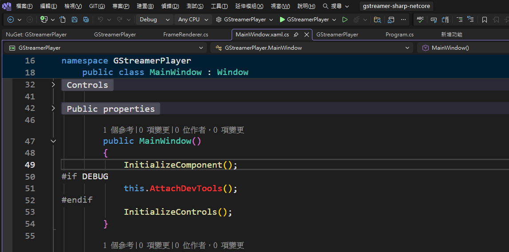This screenshot has height=252, width=509.
Task: Click the Save All icon
Action: (x=86, y=20)
